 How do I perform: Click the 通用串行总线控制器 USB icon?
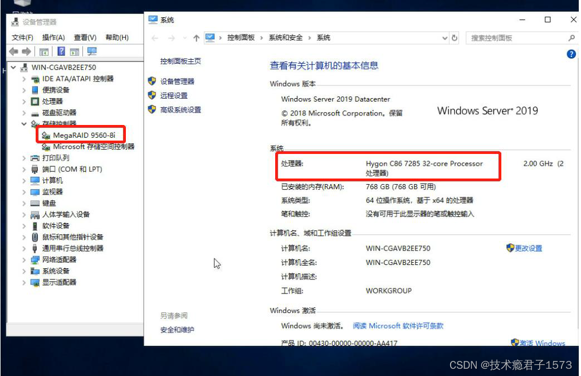coord(35,249)
